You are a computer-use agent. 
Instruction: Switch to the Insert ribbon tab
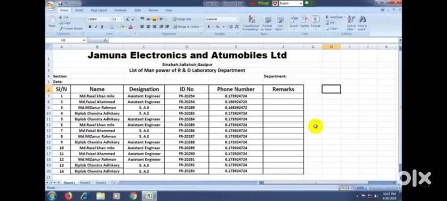(79, 10)
